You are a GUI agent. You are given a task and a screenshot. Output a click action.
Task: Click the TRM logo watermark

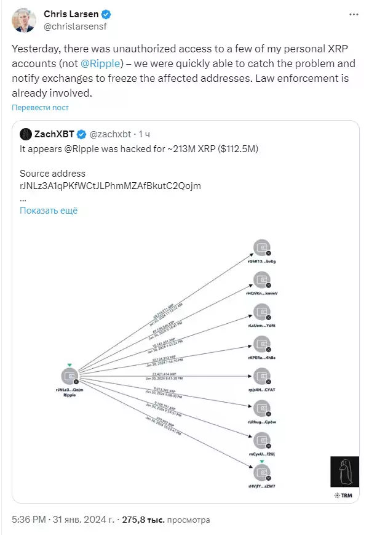pyautogui.click(x=343, y=496)
